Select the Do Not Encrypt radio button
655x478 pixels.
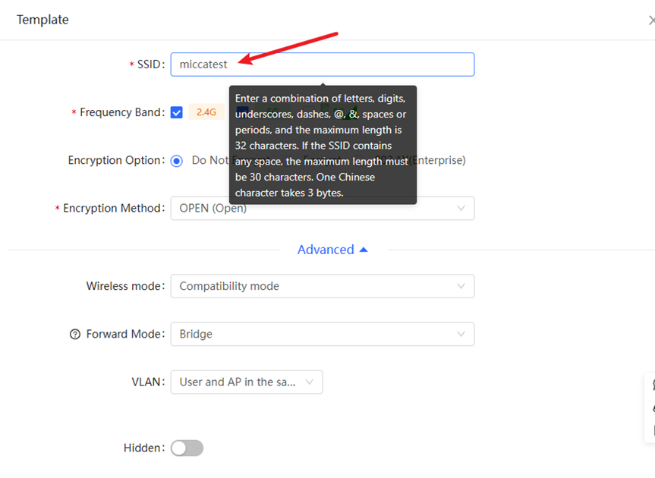pos(177,161)
